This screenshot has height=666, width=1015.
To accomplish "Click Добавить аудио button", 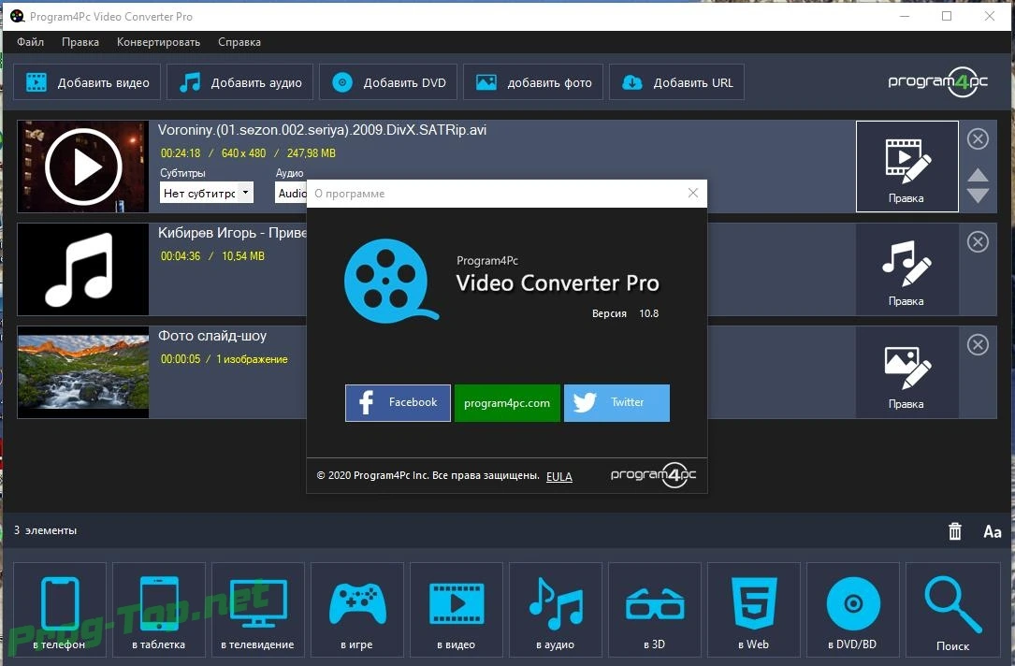I will [240, 82].
